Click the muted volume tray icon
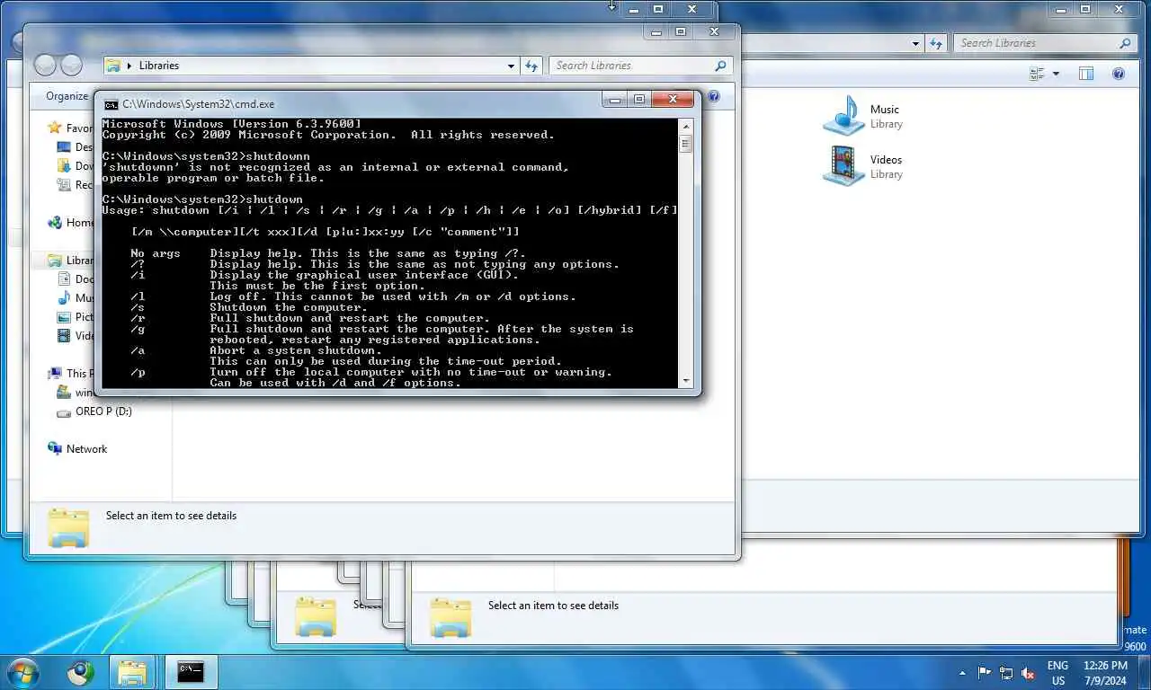 pyautogui.click(x=1028, y=673)
